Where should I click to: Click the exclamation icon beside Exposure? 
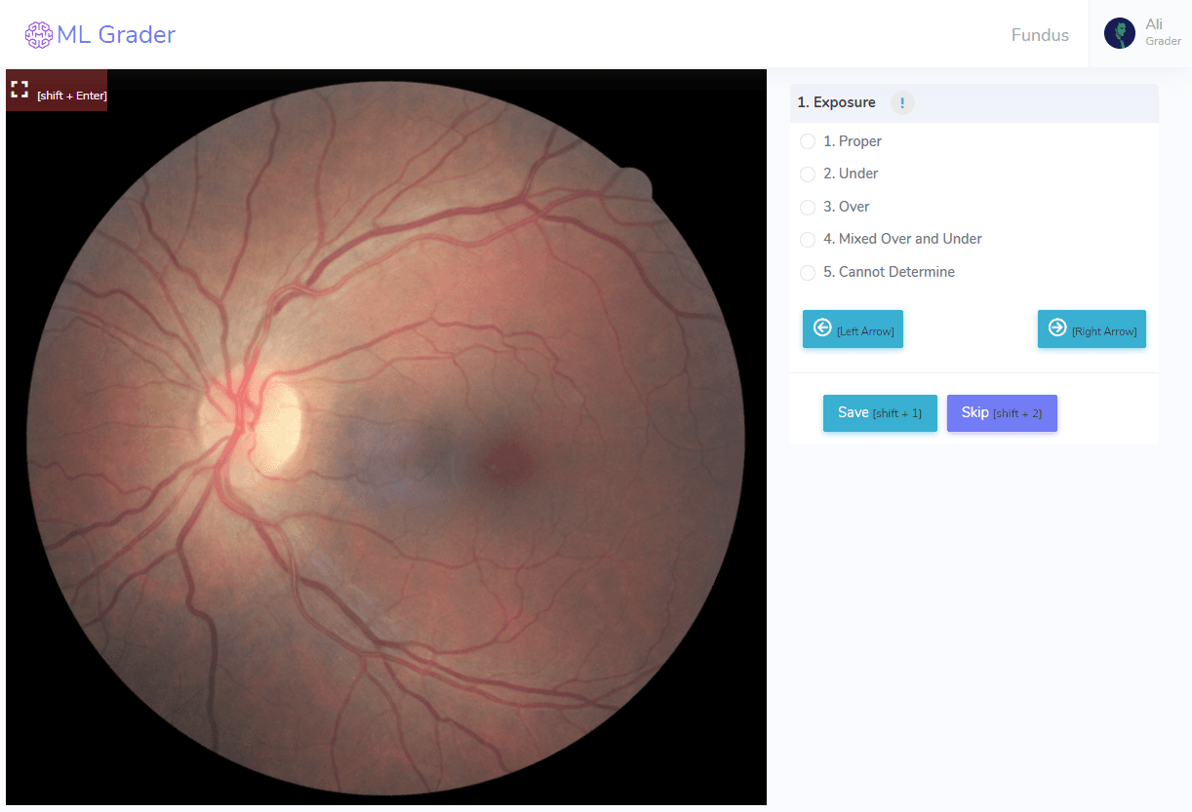click(x=901, y=103)
